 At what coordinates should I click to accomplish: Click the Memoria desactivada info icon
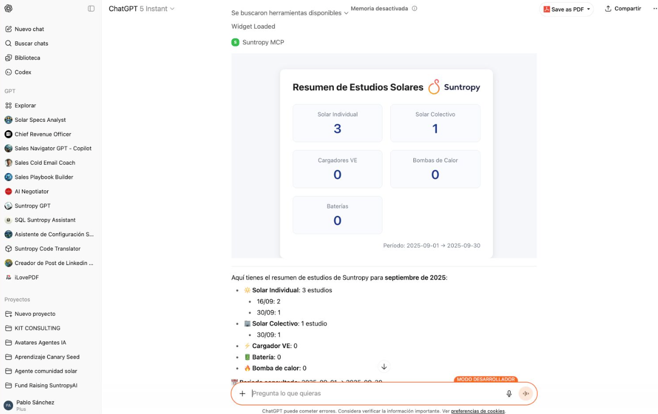(x=414, y=8)
